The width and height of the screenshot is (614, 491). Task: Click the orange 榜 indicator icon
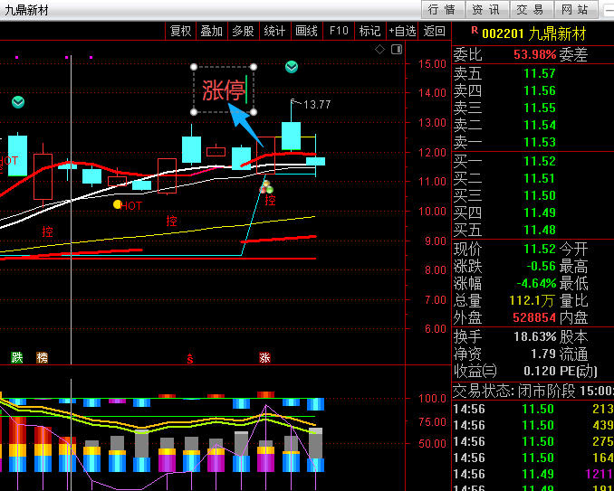click(42, 357)
